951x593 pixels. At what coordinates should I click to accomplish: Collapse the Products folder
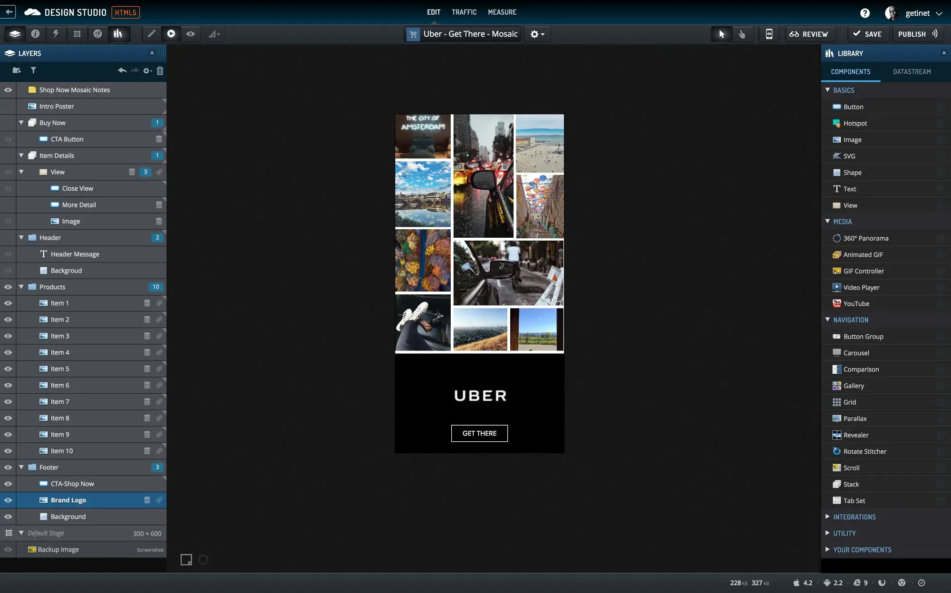coord(21,287)
